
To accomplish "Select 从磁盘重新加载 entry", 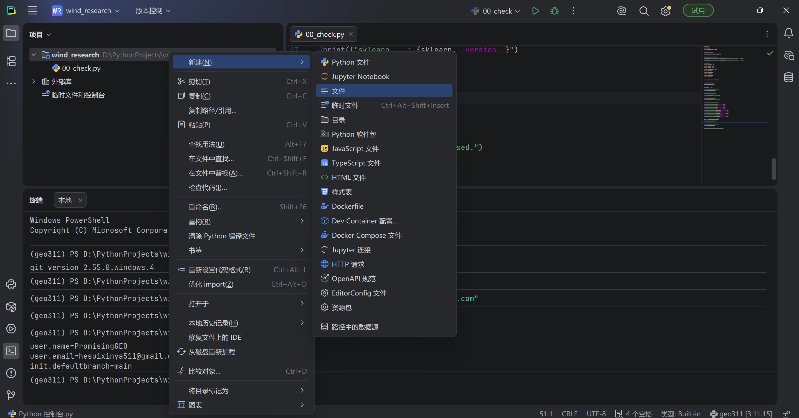I will [242, 352].
